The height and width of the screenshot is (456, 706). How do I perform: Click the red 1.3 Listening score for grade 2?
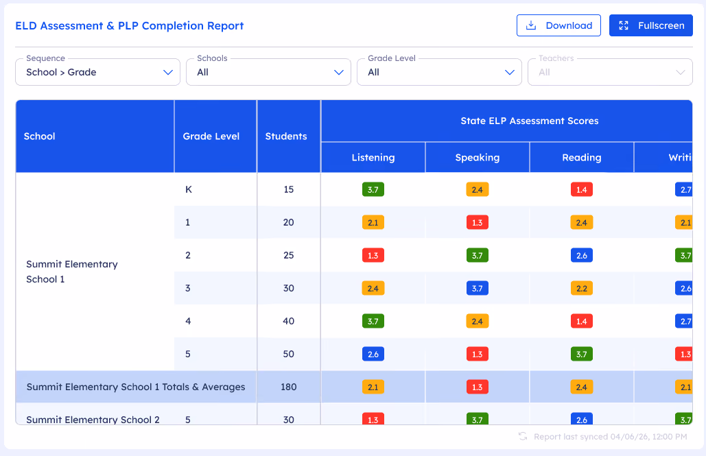click(373, 255)
